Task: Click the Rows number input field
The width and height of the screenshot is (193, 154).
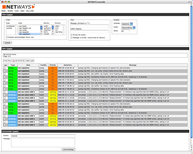Action: [125, 31]
